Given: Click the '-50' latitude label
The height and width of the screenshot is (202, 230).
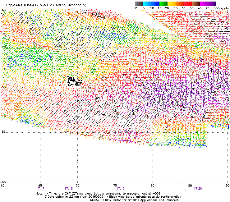Looking at the screenshot, I should pos(3,87).
